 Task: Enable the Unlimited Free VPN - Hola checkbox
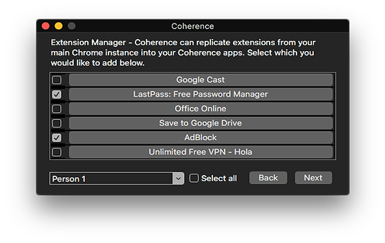pos(56,152)
